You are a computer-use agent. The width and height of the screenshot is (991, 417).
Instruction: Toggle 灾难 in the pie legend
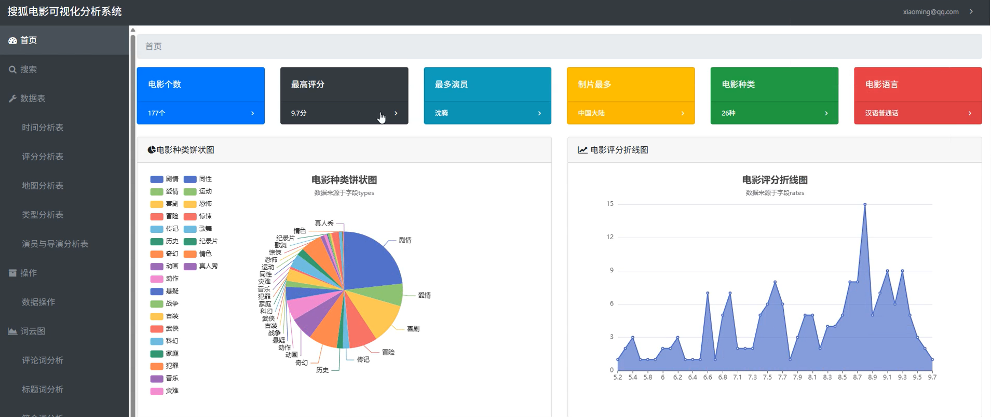click(x=165, y=391)
